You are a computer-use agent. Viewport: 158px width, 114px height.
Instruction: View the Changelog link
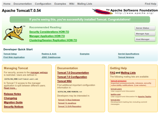[11, 98]
